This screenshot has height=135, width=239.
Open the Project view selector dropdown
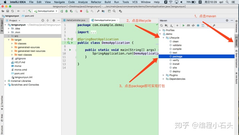click(x=15, y=21)
